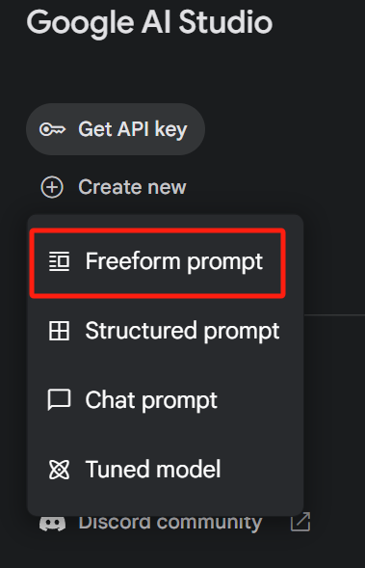Click the word Studio in the title
Image resolution: width=365 pixels, height=568 pixels.
coord(225,22)
